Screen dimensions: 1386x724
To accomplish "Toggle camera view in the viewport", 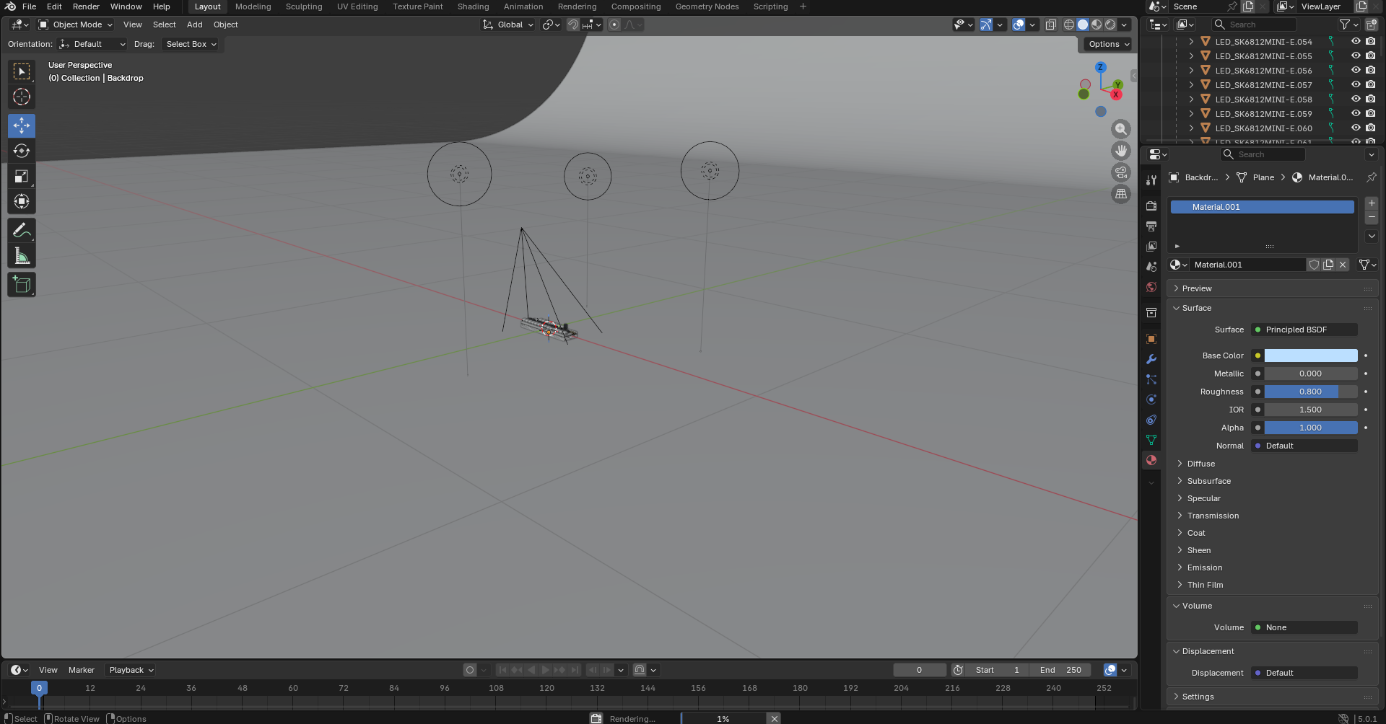I will 1120,172.
